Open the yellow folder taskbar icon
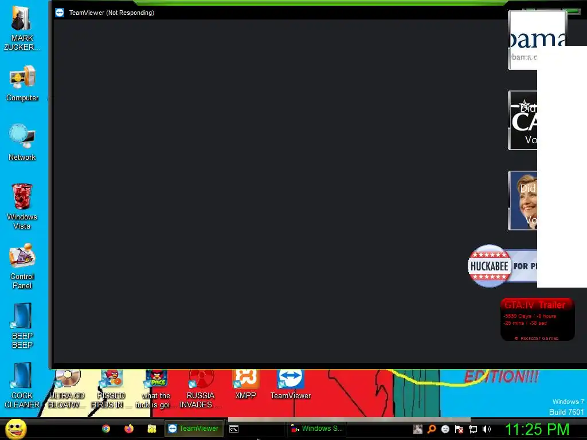 (x=151, y=429)
